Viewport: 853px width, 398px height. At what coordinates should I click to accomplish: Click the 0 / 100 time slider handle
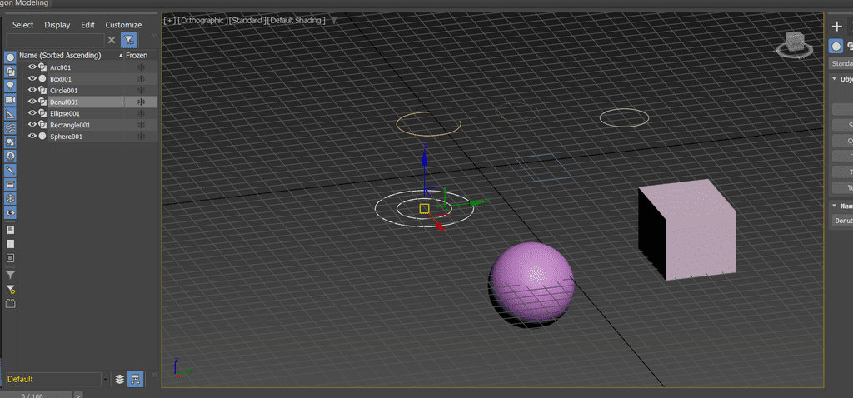coord(37,395)
